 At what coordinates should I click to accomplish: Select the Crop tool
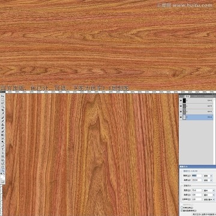click(x=2, y=110)
